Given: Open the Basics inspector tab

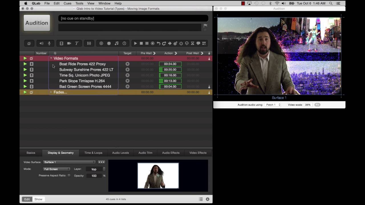Looking at the screenshot, I should click(31, 153).
